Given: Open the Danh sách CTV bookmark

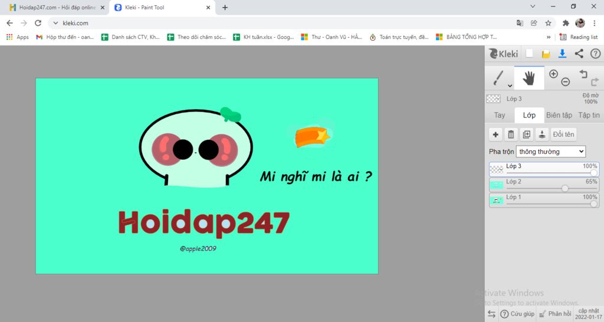Looking at the screenshot, I should click(130, 37).
